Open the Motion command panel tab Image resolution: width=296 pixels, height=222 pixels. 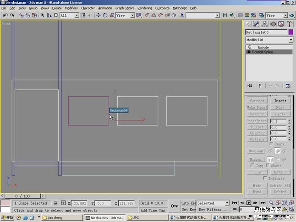[x=273, y=24]
